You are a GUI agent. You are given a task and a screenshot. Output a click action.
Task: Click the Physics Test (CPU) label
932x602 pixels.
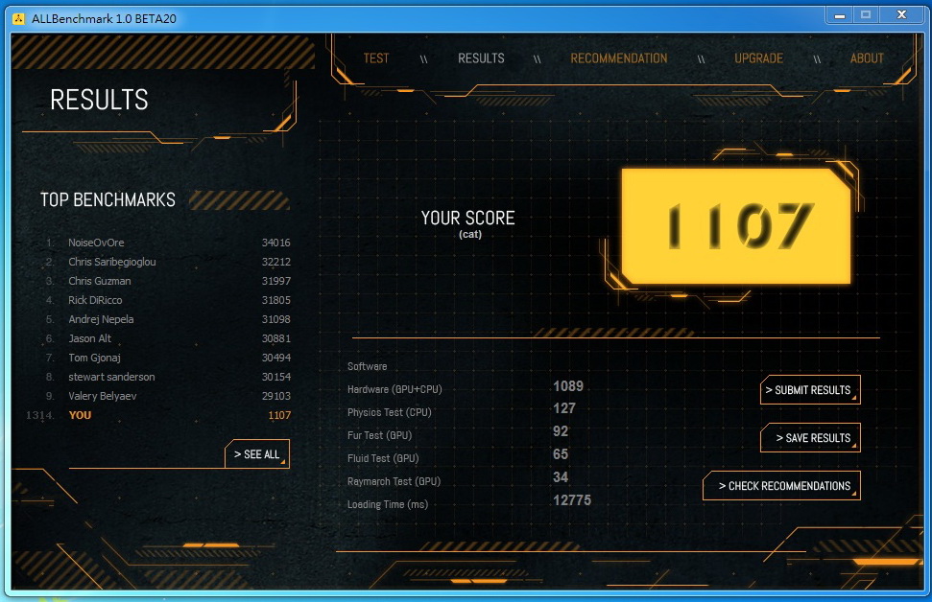390,412
